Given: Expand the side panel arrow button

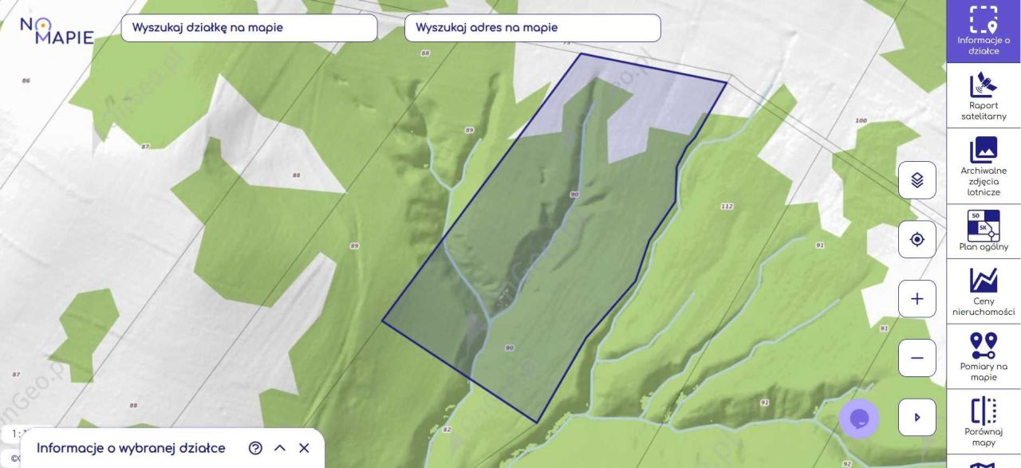Looking at the screenshot, I should 917,417.
